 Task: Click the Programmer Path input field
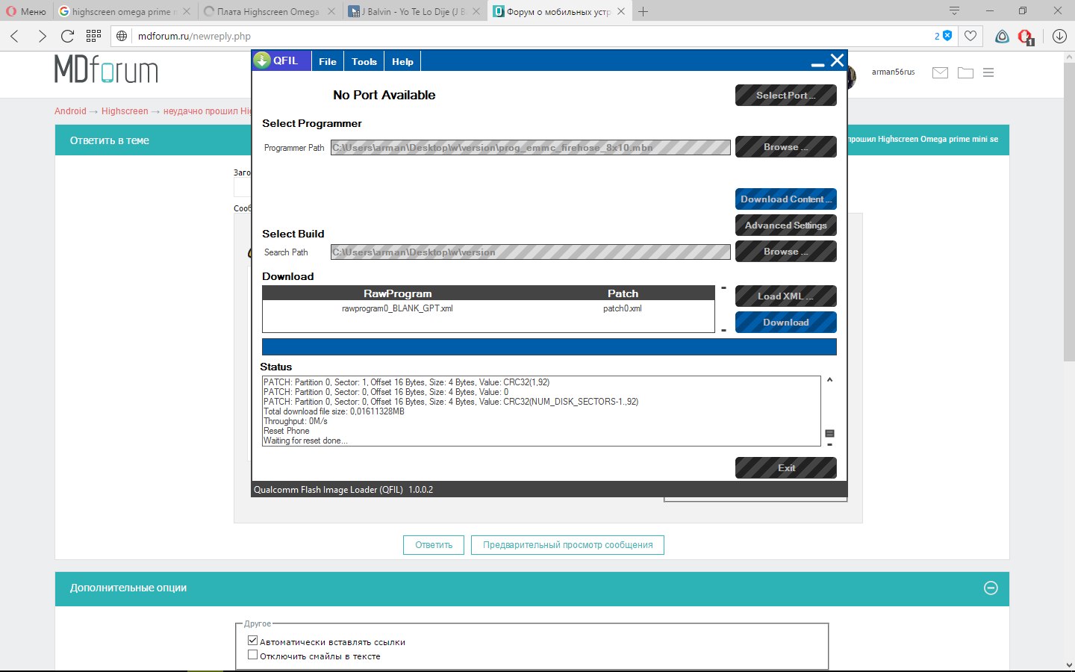[530, 148]
